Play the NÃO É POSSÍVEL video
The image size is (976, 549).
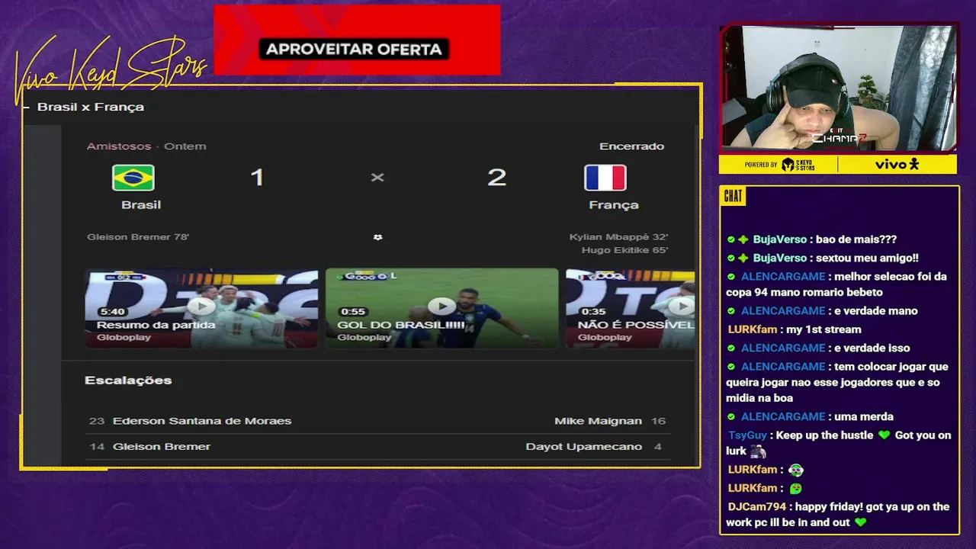[x=631, y=308]
